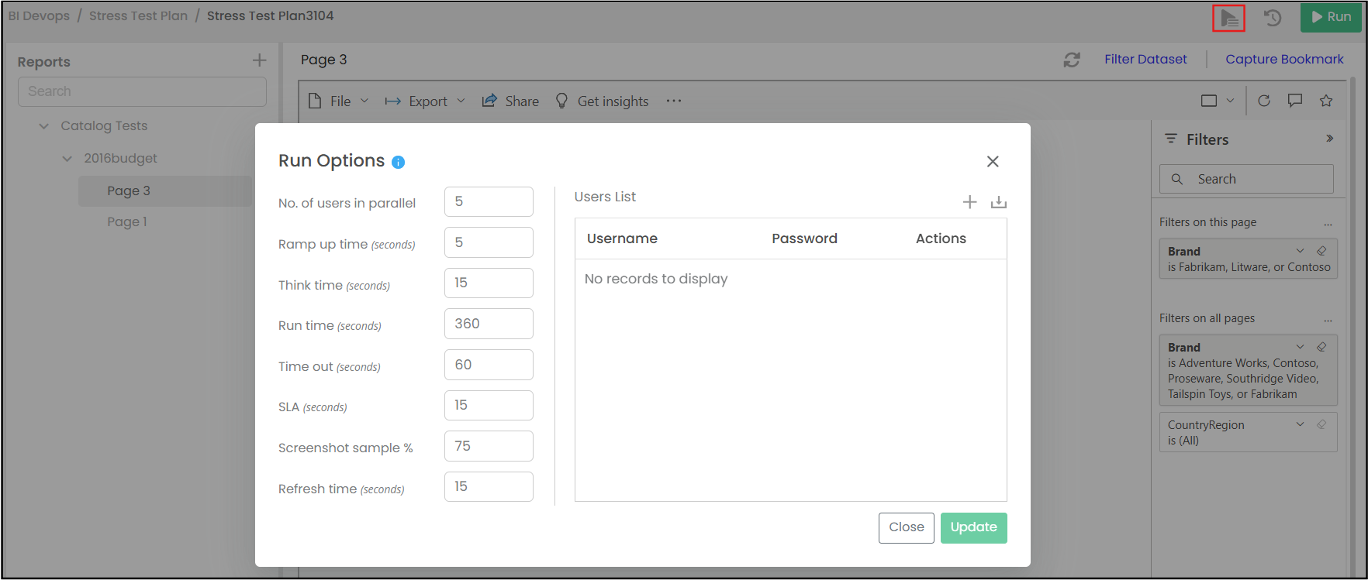Click the Run time seconds field
This screenshot has width=1368, height=580.
(x=489, y=324)
